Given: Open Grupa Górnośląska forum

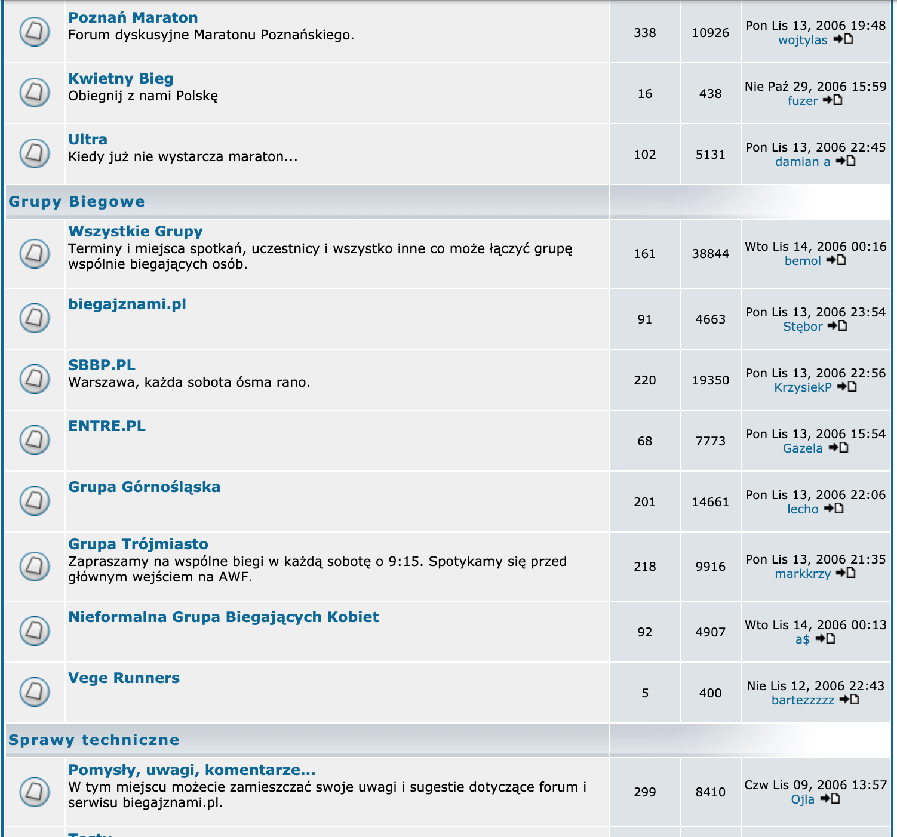Looking at the screenshot, I should point(144,487).
